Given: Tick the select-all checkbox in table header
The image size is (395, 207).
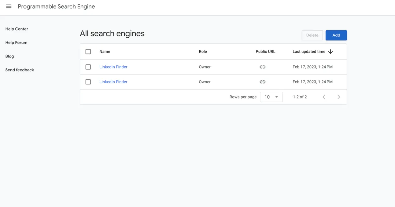Looking at the screenshot, I should click(88, 52).
